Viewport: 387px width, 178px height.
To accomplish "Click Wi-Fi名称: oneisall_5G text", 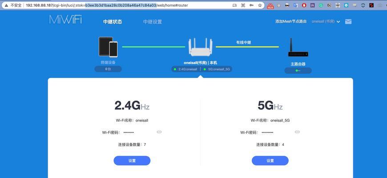I will 270,121.
